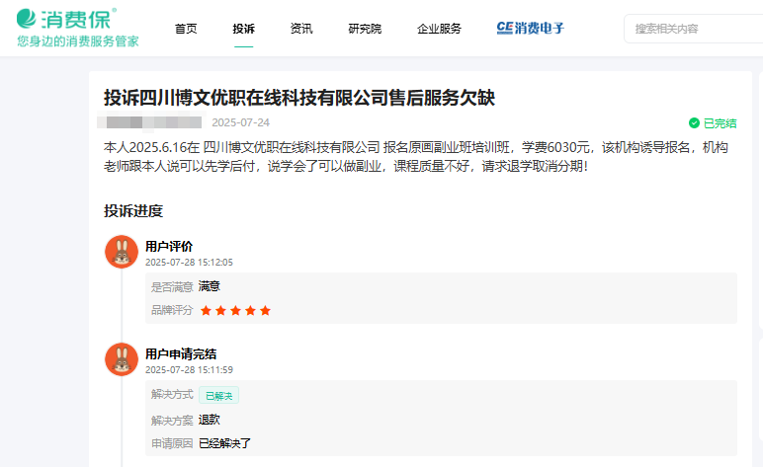Click the third star in 品牌评分
Screen dimensions: 763x467
point(235,311)
